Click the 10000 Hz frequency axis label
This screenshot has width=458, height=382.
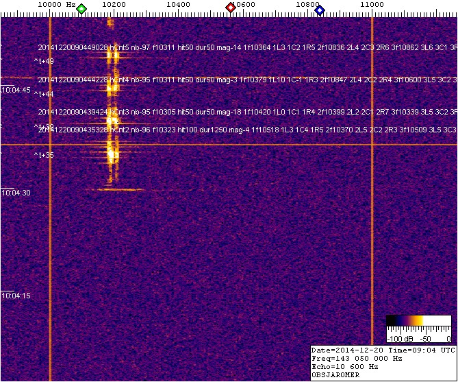55,5
